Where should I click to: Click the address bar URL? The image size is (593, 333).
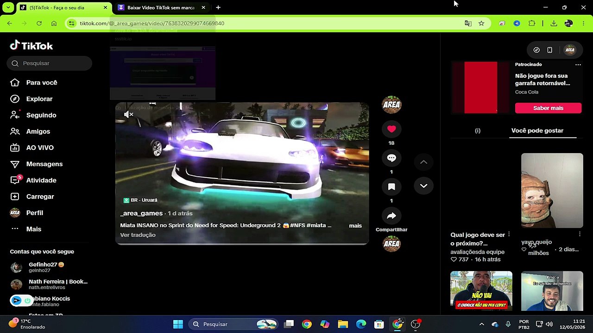(x=152, y=23)
